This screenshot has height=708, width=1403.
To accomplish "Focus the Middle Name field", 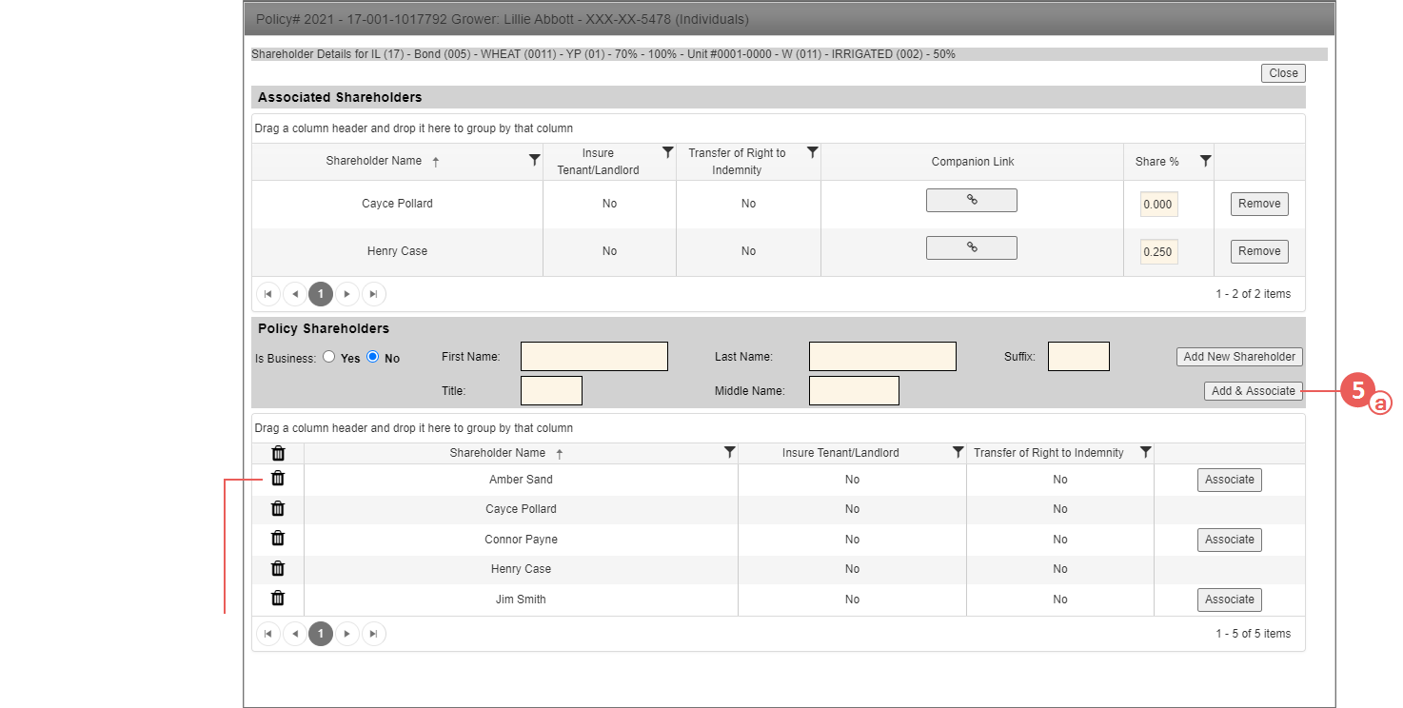I will (854, 391).
